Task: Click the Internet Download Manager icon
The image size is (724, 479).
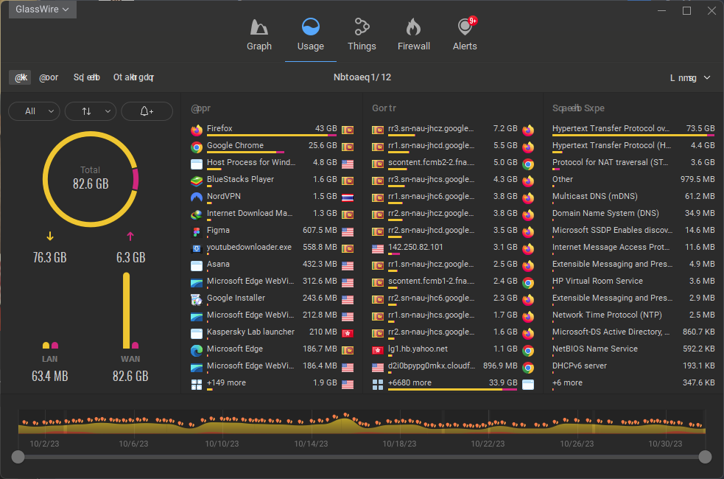Action: coord(197,215)
